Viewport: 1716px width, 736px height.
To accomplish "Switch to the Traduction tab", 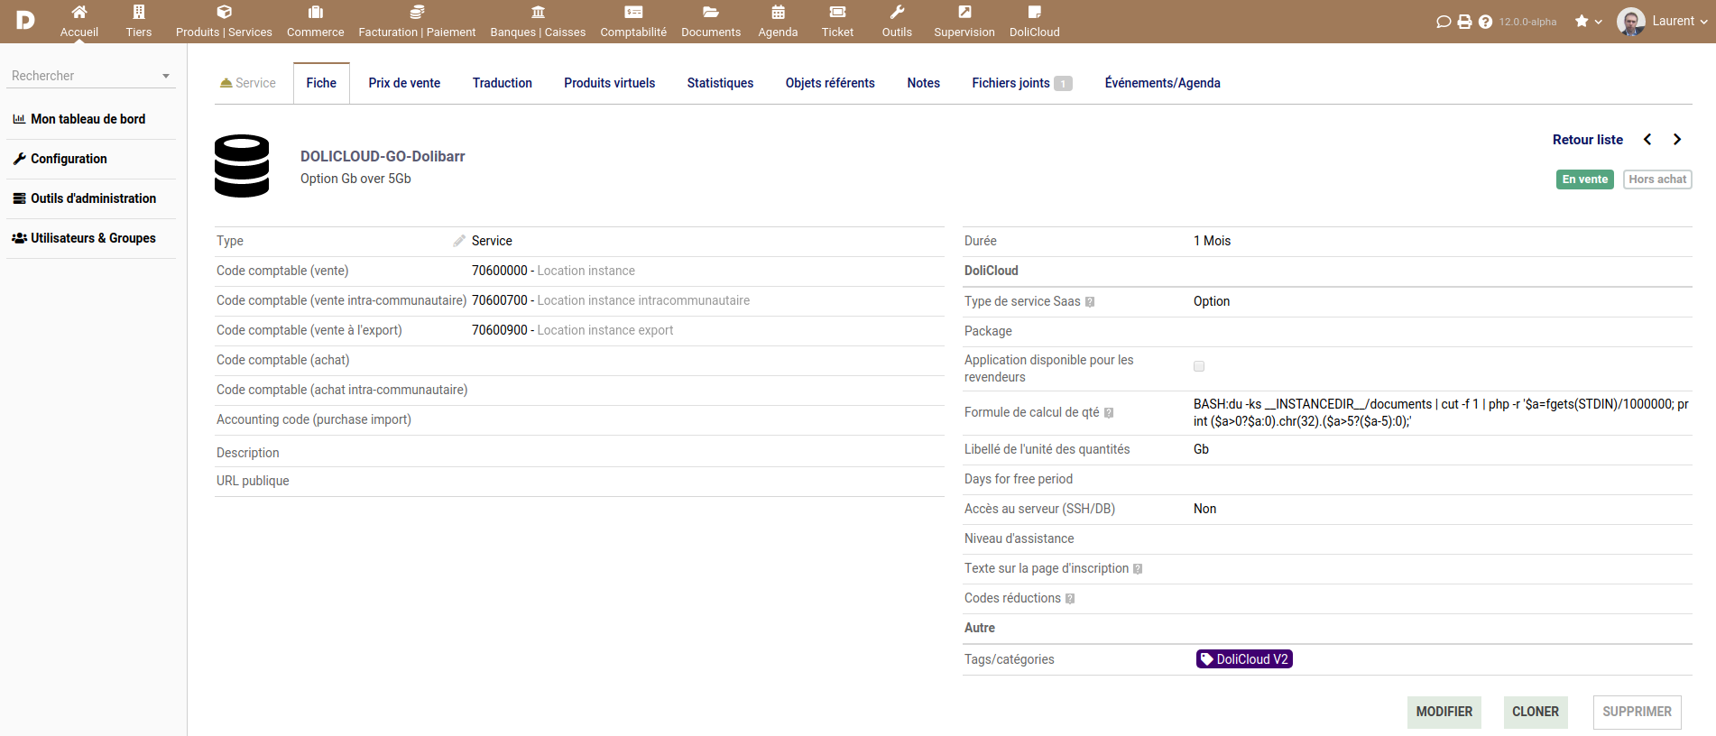I will [503, 83].
